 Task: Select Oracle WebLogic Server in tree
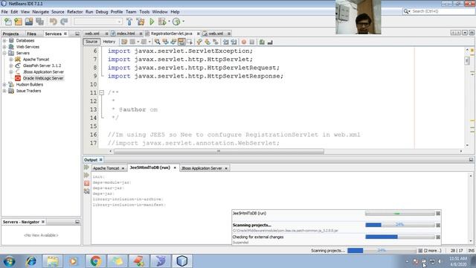(x=43, y=78)
